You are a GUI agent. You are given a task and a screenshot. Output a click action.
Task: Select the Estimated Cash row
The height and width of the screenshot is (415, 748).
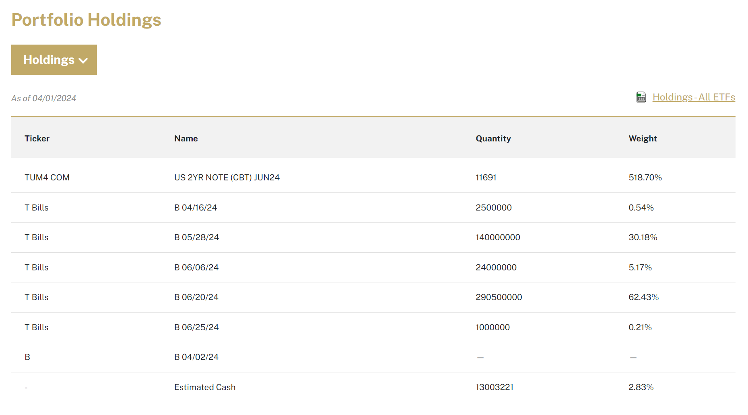205,387
